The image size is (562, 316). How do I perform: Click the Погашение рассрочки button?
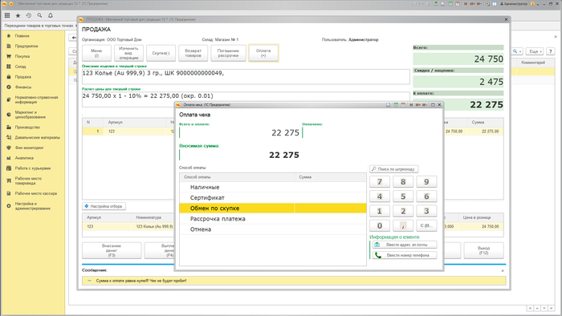[x=228, y=53]
